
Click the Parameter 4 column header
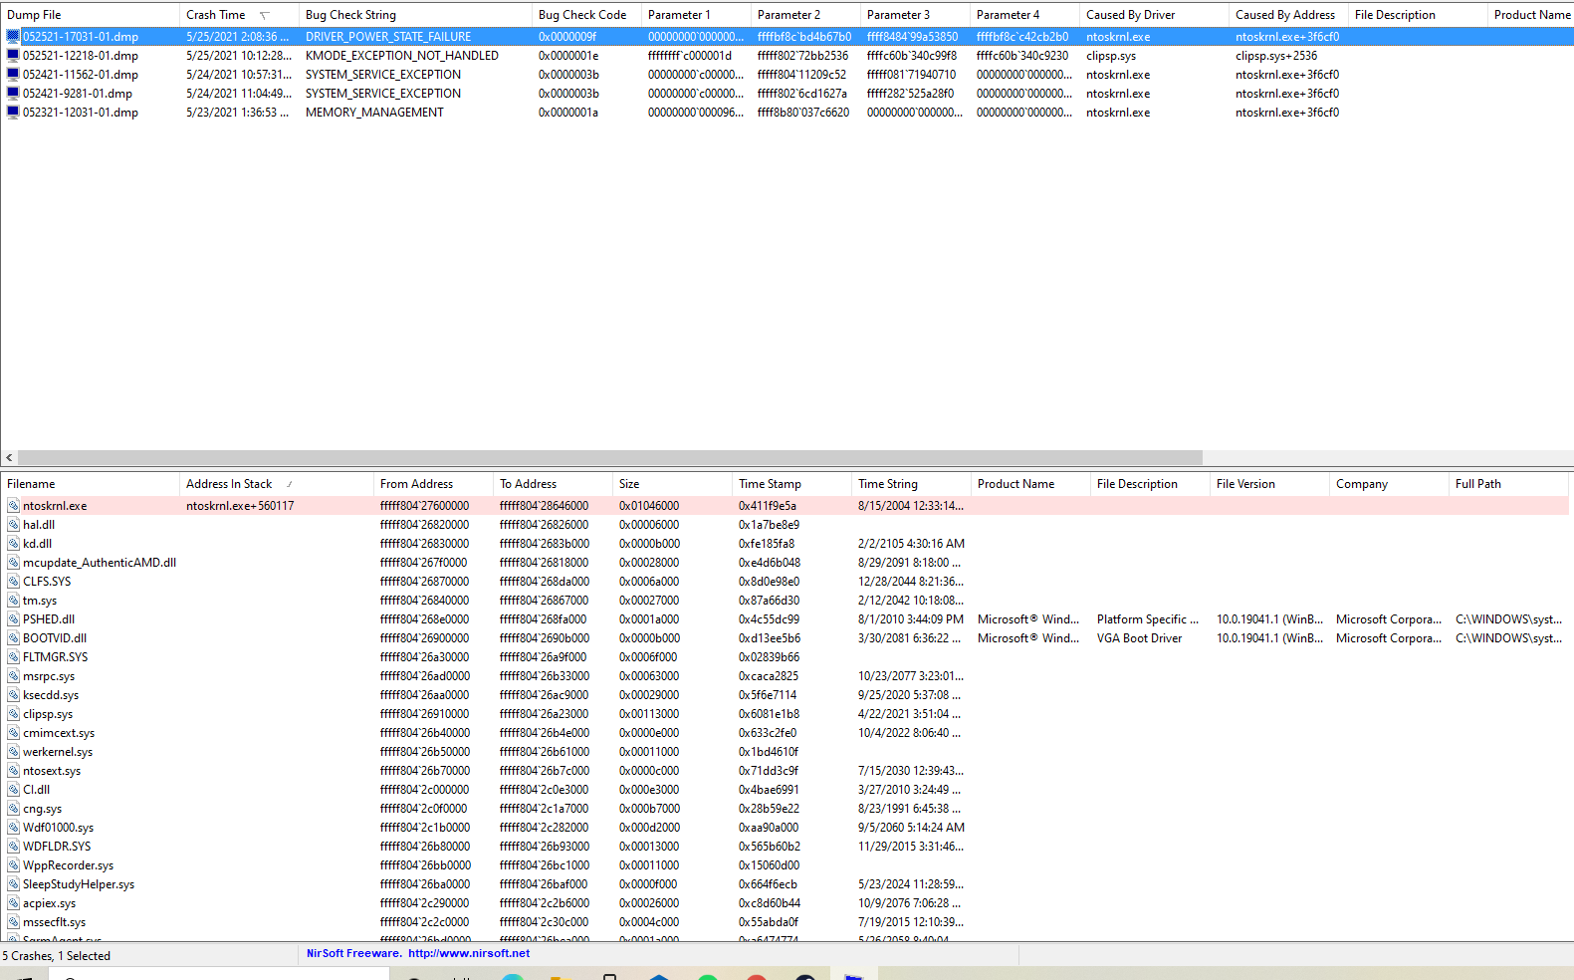pos(1024,15)
